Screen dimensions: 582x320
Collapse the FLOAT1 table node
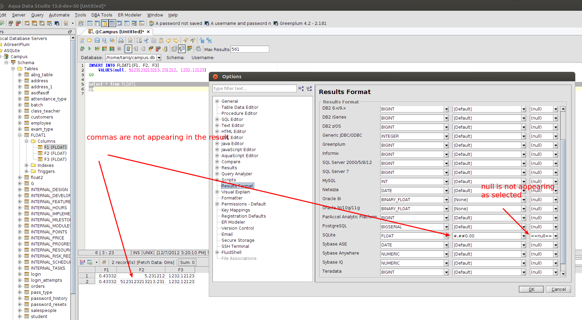click(x=20, y=135)
